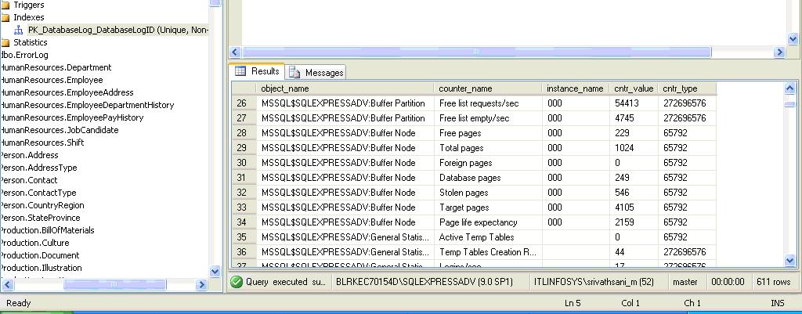Select the HumanResources.Department table

click(x=56, y=67)
